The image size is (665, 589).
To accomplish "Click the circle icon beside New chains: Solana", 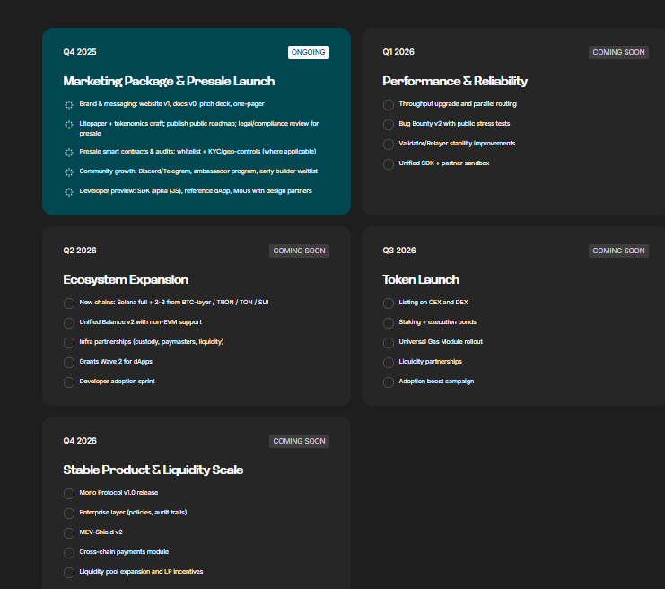I will tap(69, 303).
